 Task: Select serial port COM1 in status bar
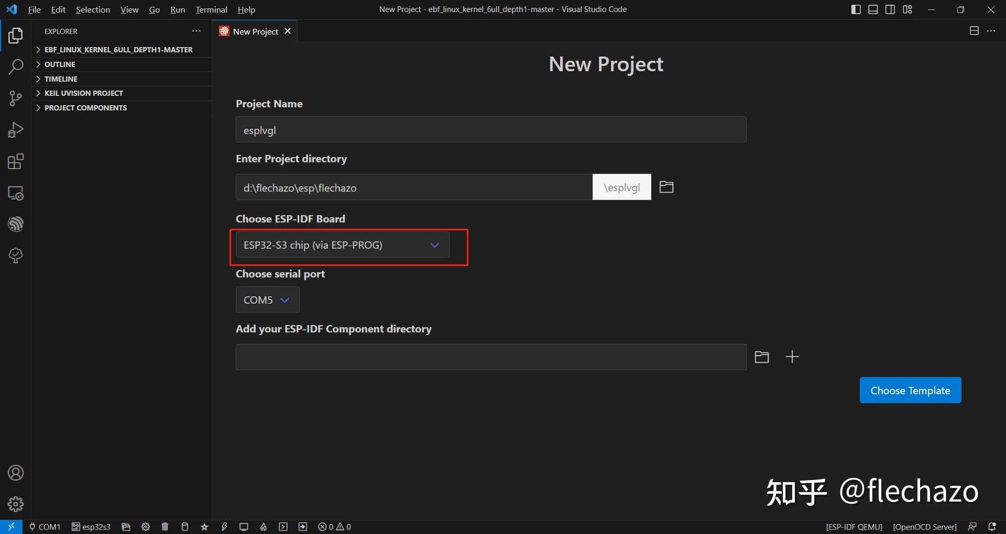pos(45,527)
